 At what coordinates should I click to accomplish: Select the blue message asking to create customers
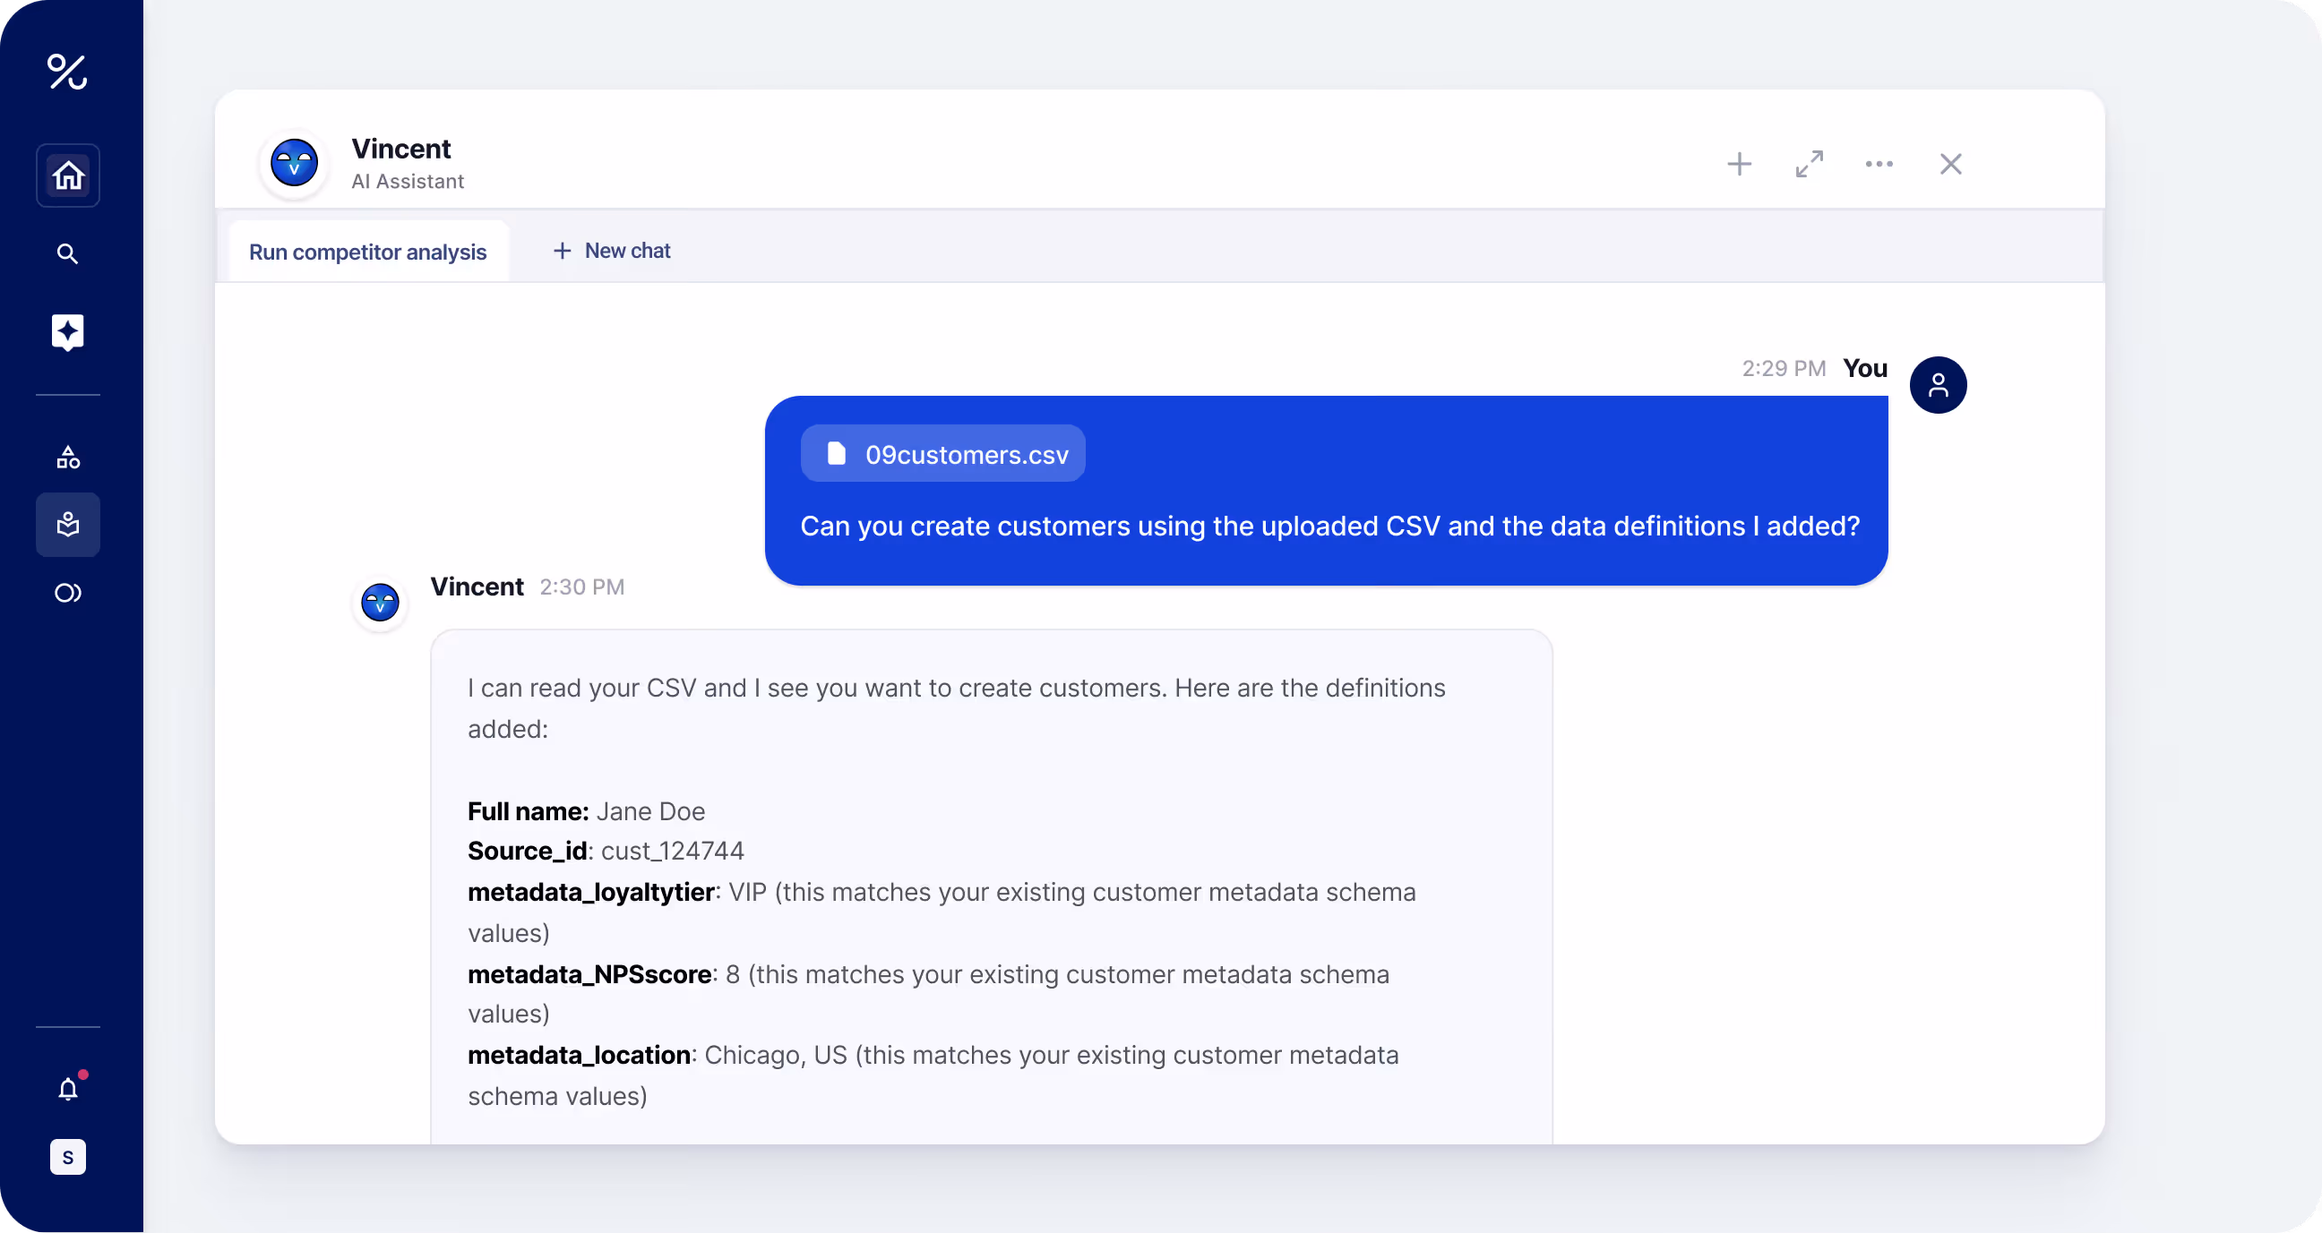(x=1326, y=527)
